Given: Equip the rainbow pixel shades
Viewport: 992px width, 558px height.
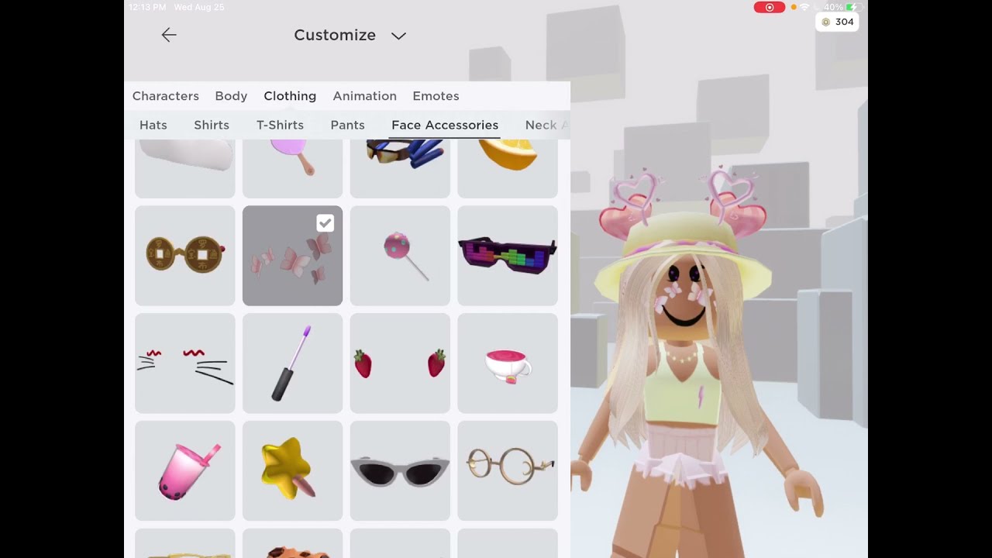Looking at the screenshot, I should (x=508, y=256).
